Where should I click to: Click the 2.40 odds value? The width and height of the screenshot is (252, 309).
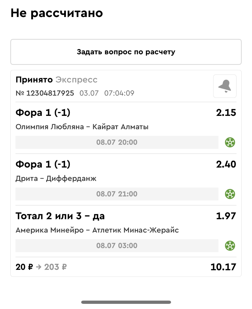(226, 164)
